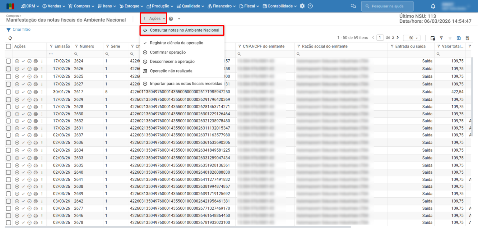This screenshot has height=229, width=478.
Task: Open the chat messages icon
Action: coord(353,6)
